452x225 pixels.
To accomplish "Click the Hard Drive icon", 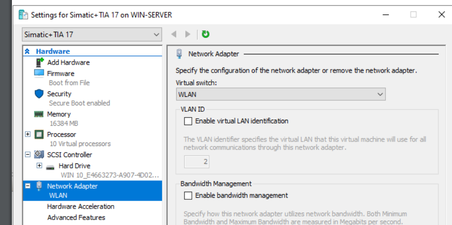I will [50, 166].
